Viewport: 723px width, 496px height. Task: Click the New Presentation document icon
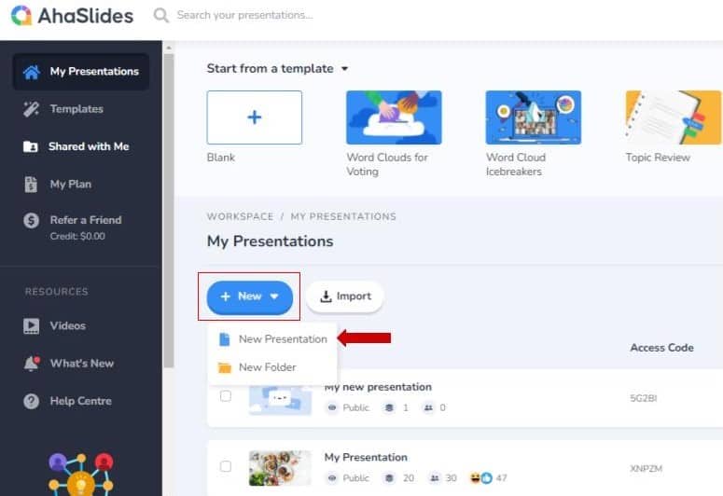click(225, 339)
